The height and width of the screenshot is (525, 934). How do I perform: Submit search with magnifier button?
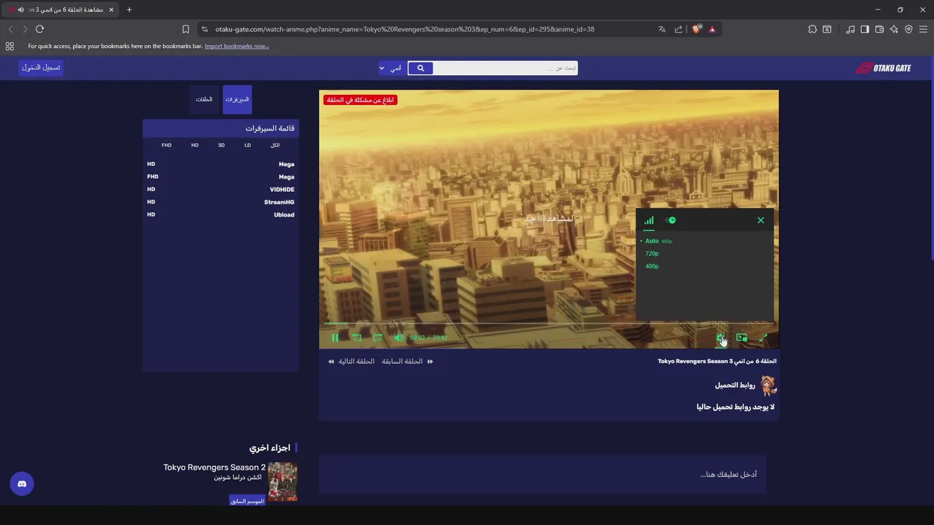pos(420,68)
